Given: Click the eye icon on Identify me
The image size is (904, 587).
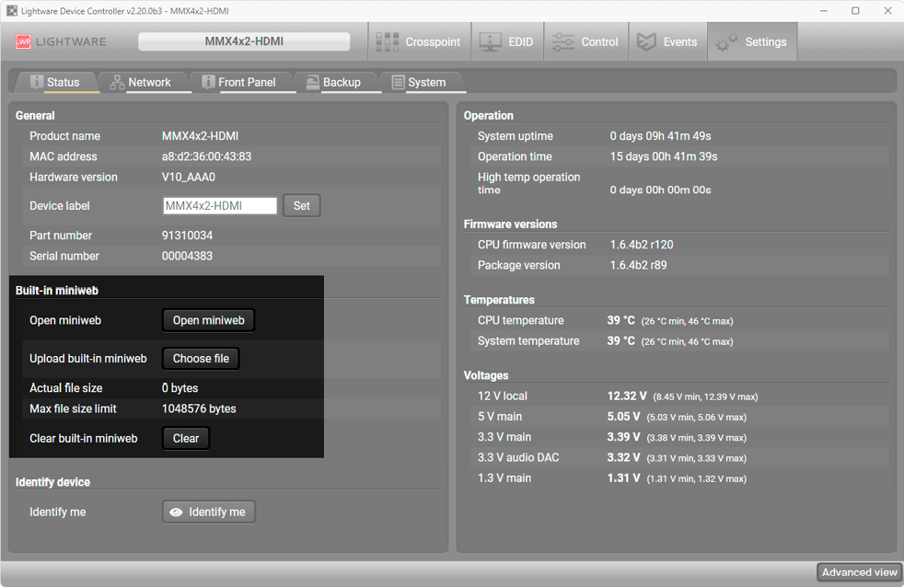Looking at the screenshot, I should click(176, 512).
